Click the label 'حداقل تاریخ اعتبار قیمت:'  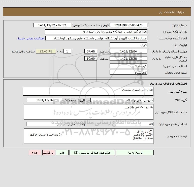pyautogui.click(x=176, y=59)
